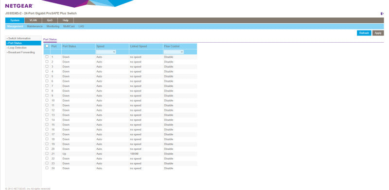Click the NETGEAR logo
This screenshot has height=190, width=389.
coord(19,6)
